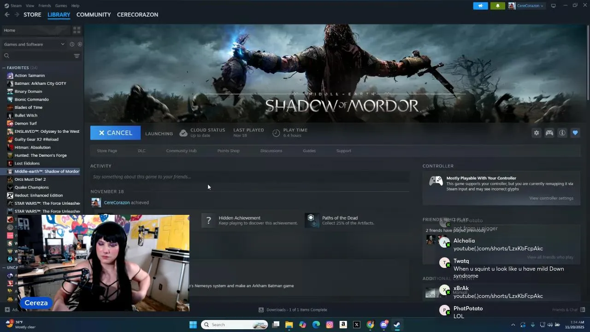This screenshot has height=332, width=590.
Task: Open Instagram from taskbar
Action: pos(330,325)
